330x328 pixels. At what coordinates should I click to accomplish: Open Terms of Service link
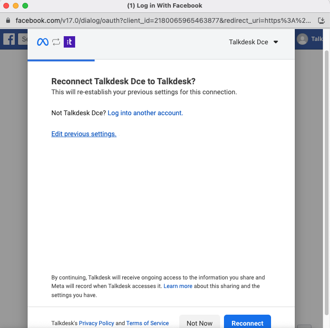click(147, 323)
